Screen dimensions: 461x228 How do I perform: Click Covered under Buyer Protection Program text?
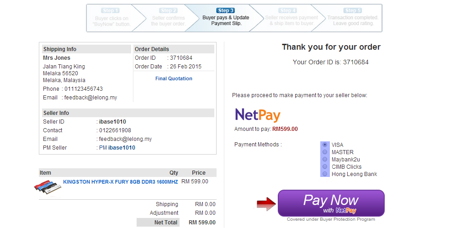[331, 219]
